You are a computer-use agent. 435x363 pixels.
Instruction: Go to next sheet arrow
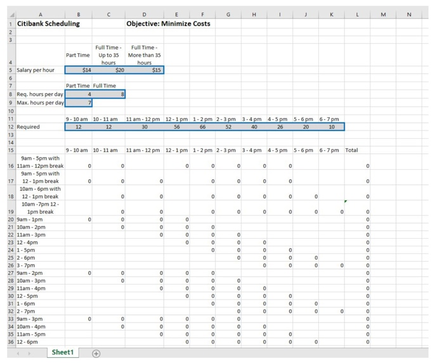pyautogui.click(x=29, y=353)
